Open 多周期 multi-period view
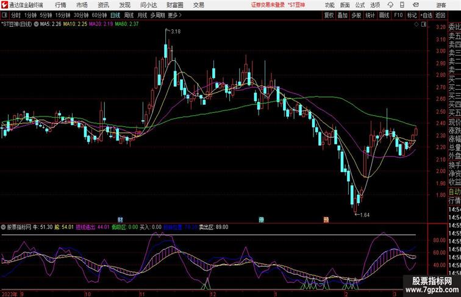This screenshot has height=297, width=461. click(x=157, y=15)
